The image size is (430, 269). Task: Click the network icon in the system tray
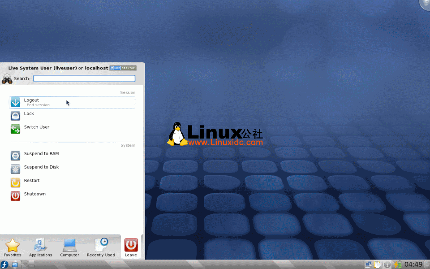click(368, 264)
